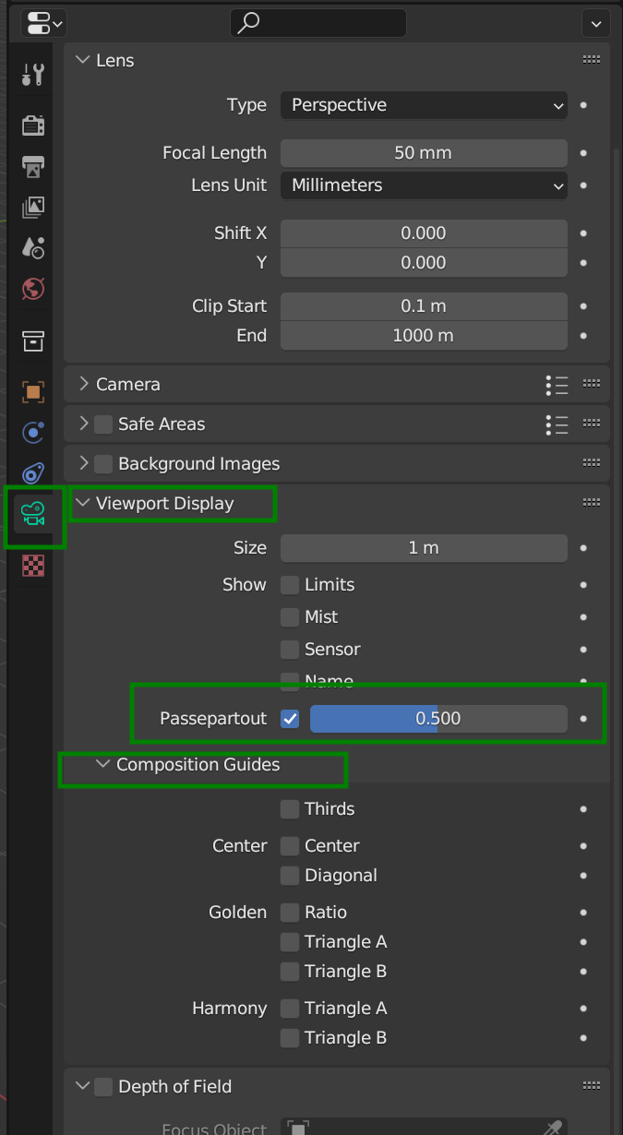Click the Passepartout opacity slider
This screenshot has height=1135, width=623.
[x=437, y=719]
